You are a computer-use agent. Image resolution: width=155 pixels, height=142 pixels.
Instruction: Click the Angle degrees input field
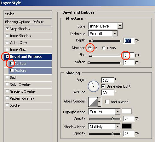[x=108, y=80]
